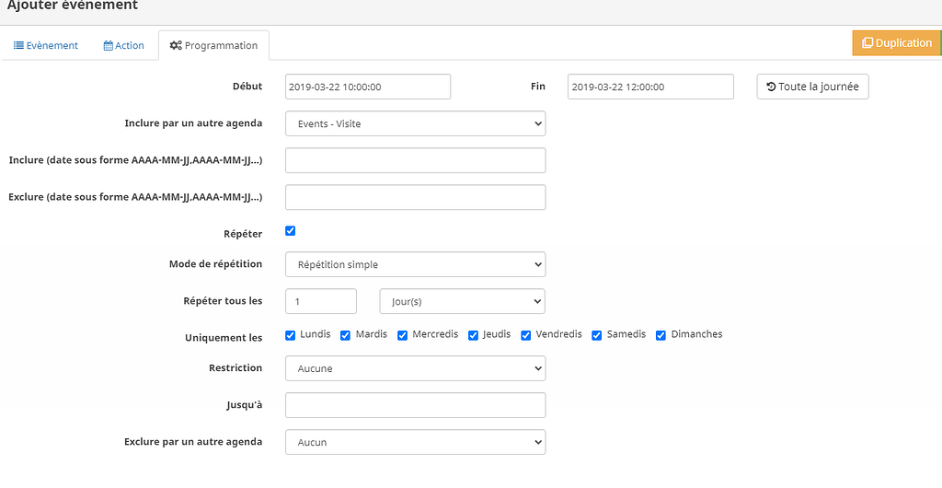Uncheck the Dimanches checkbox
The image size is (942, 488).
coord(661,335)
